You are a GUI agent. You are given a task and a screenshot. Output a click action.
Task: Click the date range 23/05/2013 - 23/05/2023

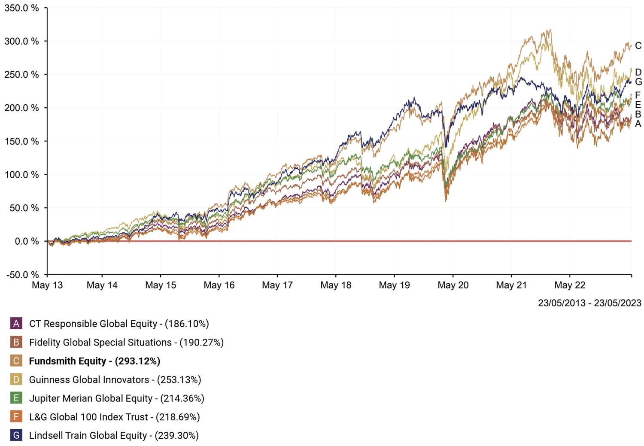pos(589,303)
